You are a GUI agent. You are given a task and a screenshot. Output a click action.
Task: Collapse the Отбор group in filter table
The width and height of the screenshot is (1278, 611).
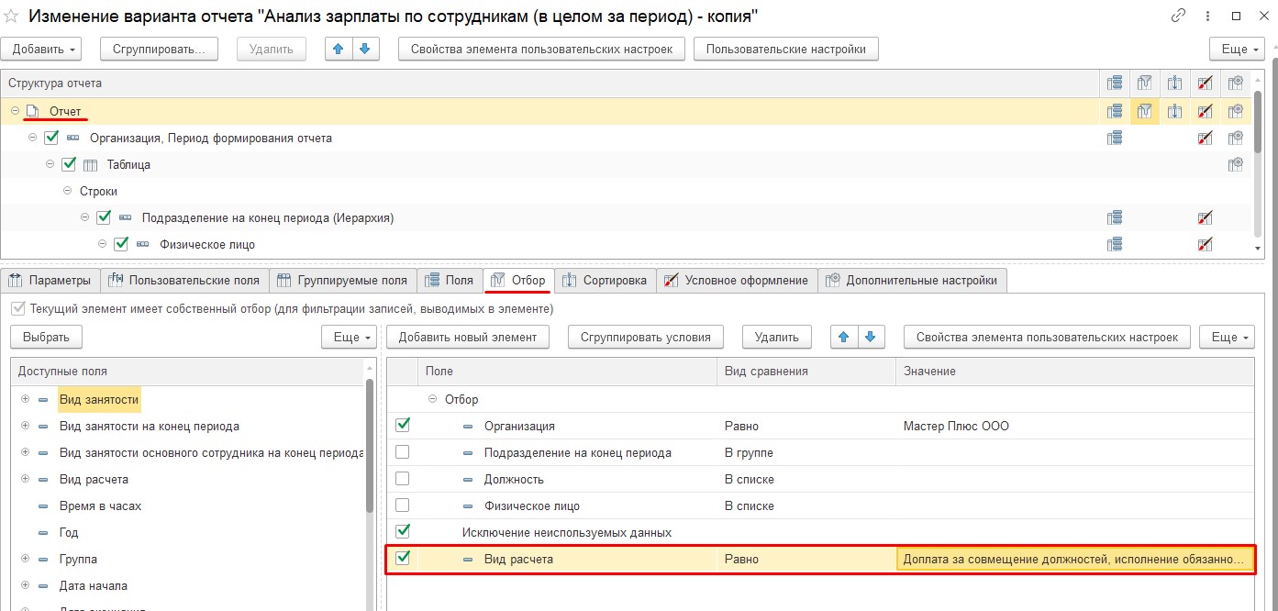433,399
